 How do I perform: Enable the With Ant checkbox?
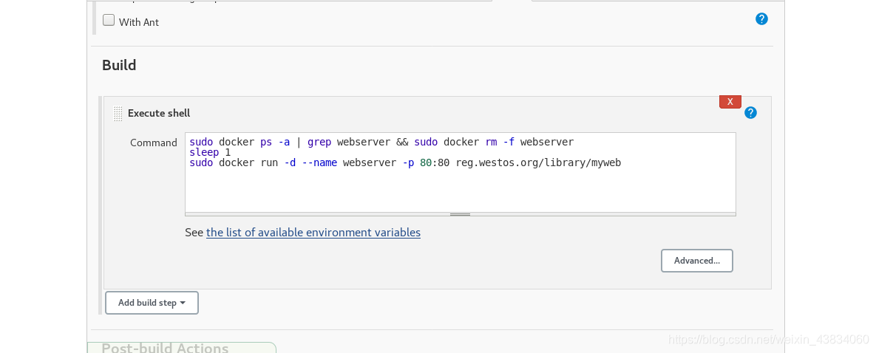tap(109, 20)
